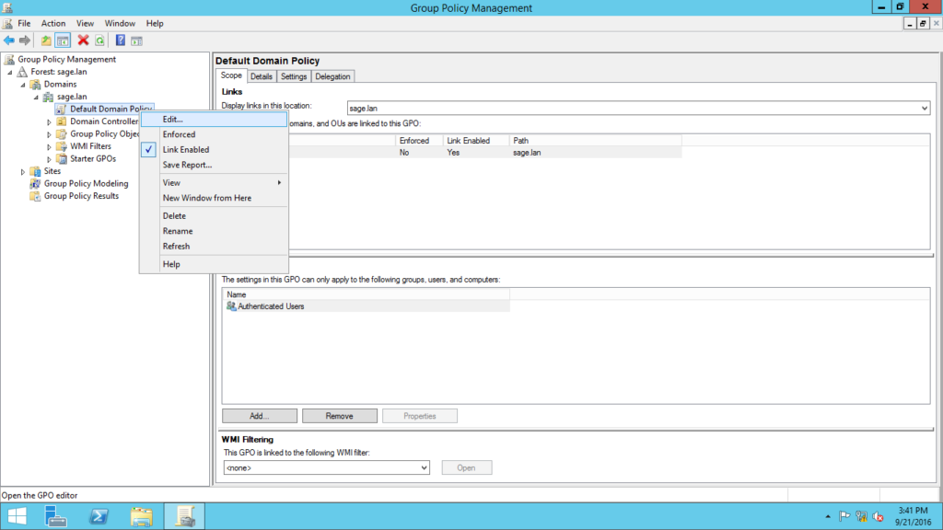Expand the Starter GPOs node

(50, 159)
